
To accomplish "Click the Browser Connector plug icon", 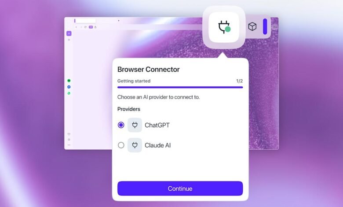I will (x=224, y=27).
